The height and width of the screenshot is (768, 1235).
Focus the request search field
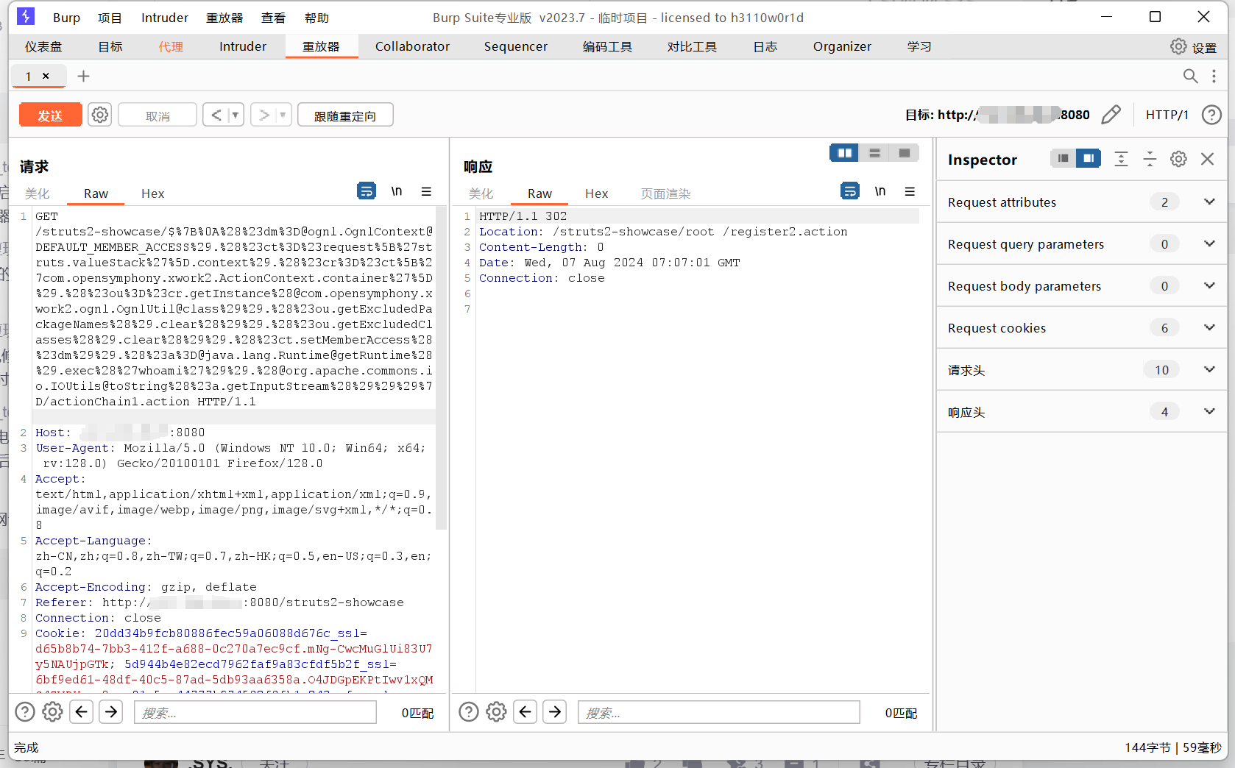pyautogui.click(x=255, y=712)
